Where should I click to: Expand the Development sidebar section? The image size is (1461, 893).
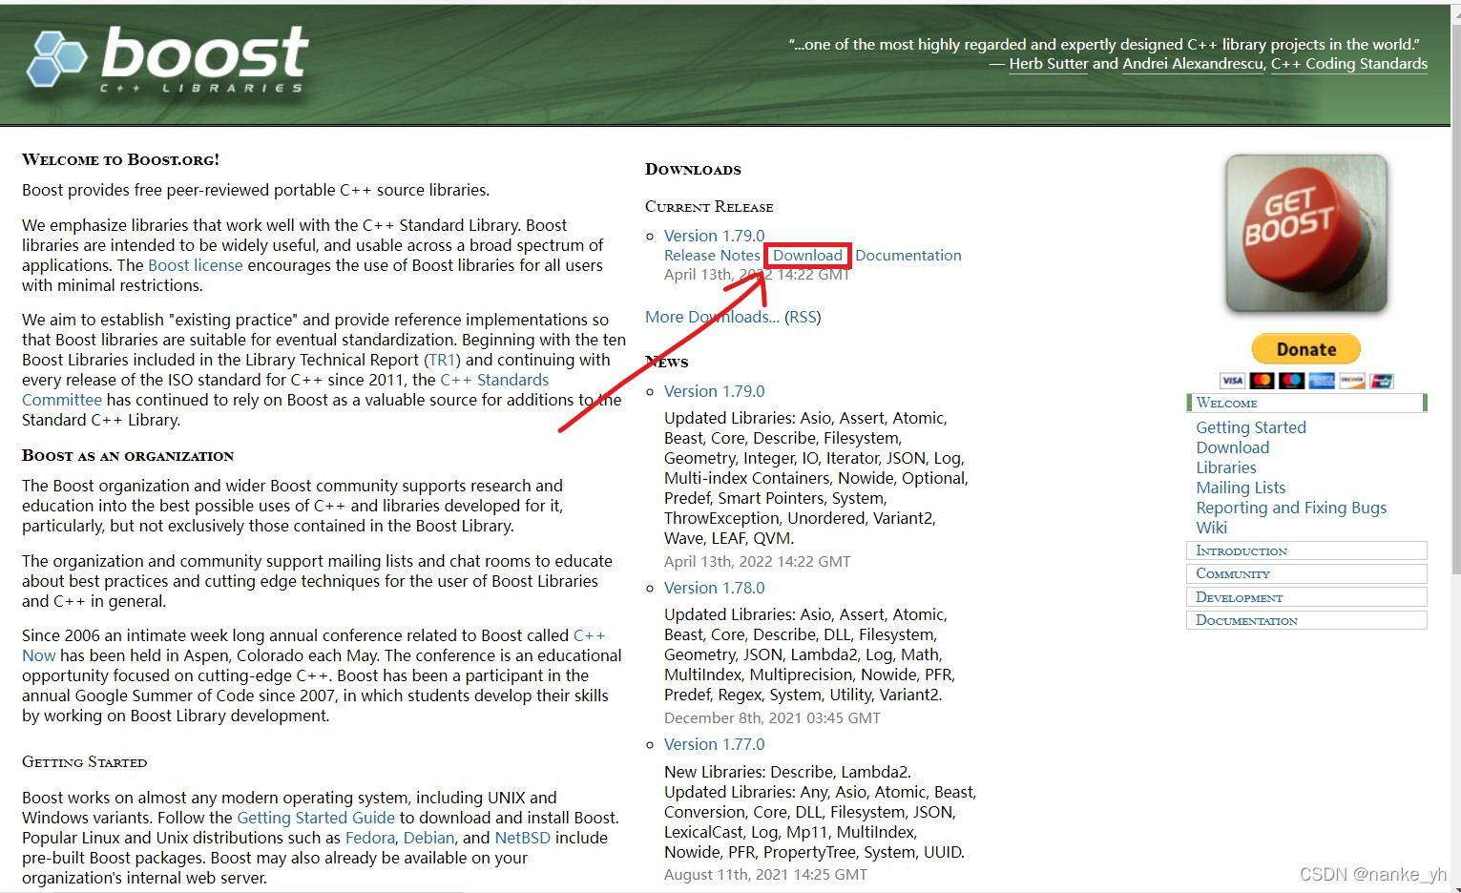(1305, 597)
